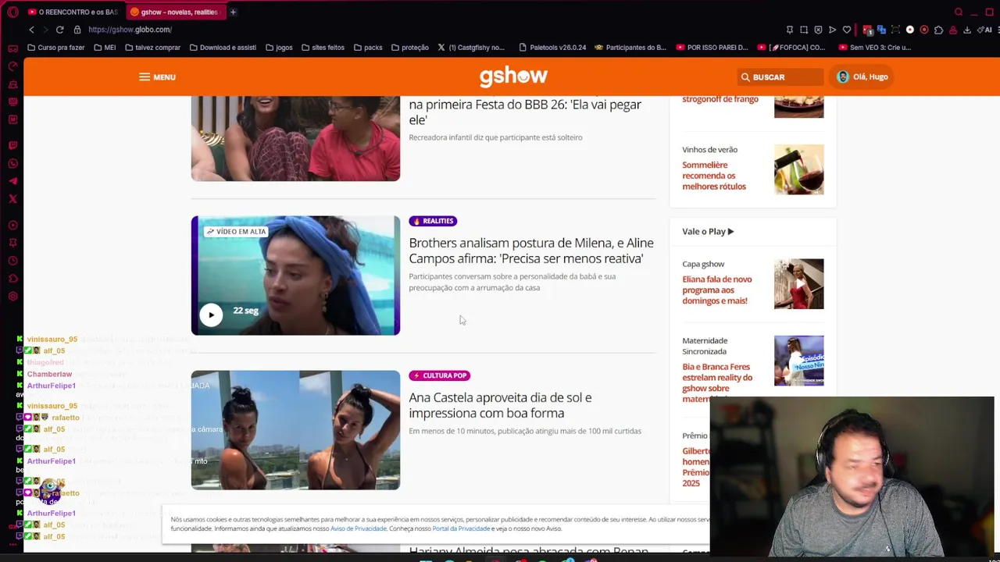Image resolution: width=1000 pixels, height=562 pixels.
Task: Open the pinboards pin icon in sidebar
Action: 12,243
